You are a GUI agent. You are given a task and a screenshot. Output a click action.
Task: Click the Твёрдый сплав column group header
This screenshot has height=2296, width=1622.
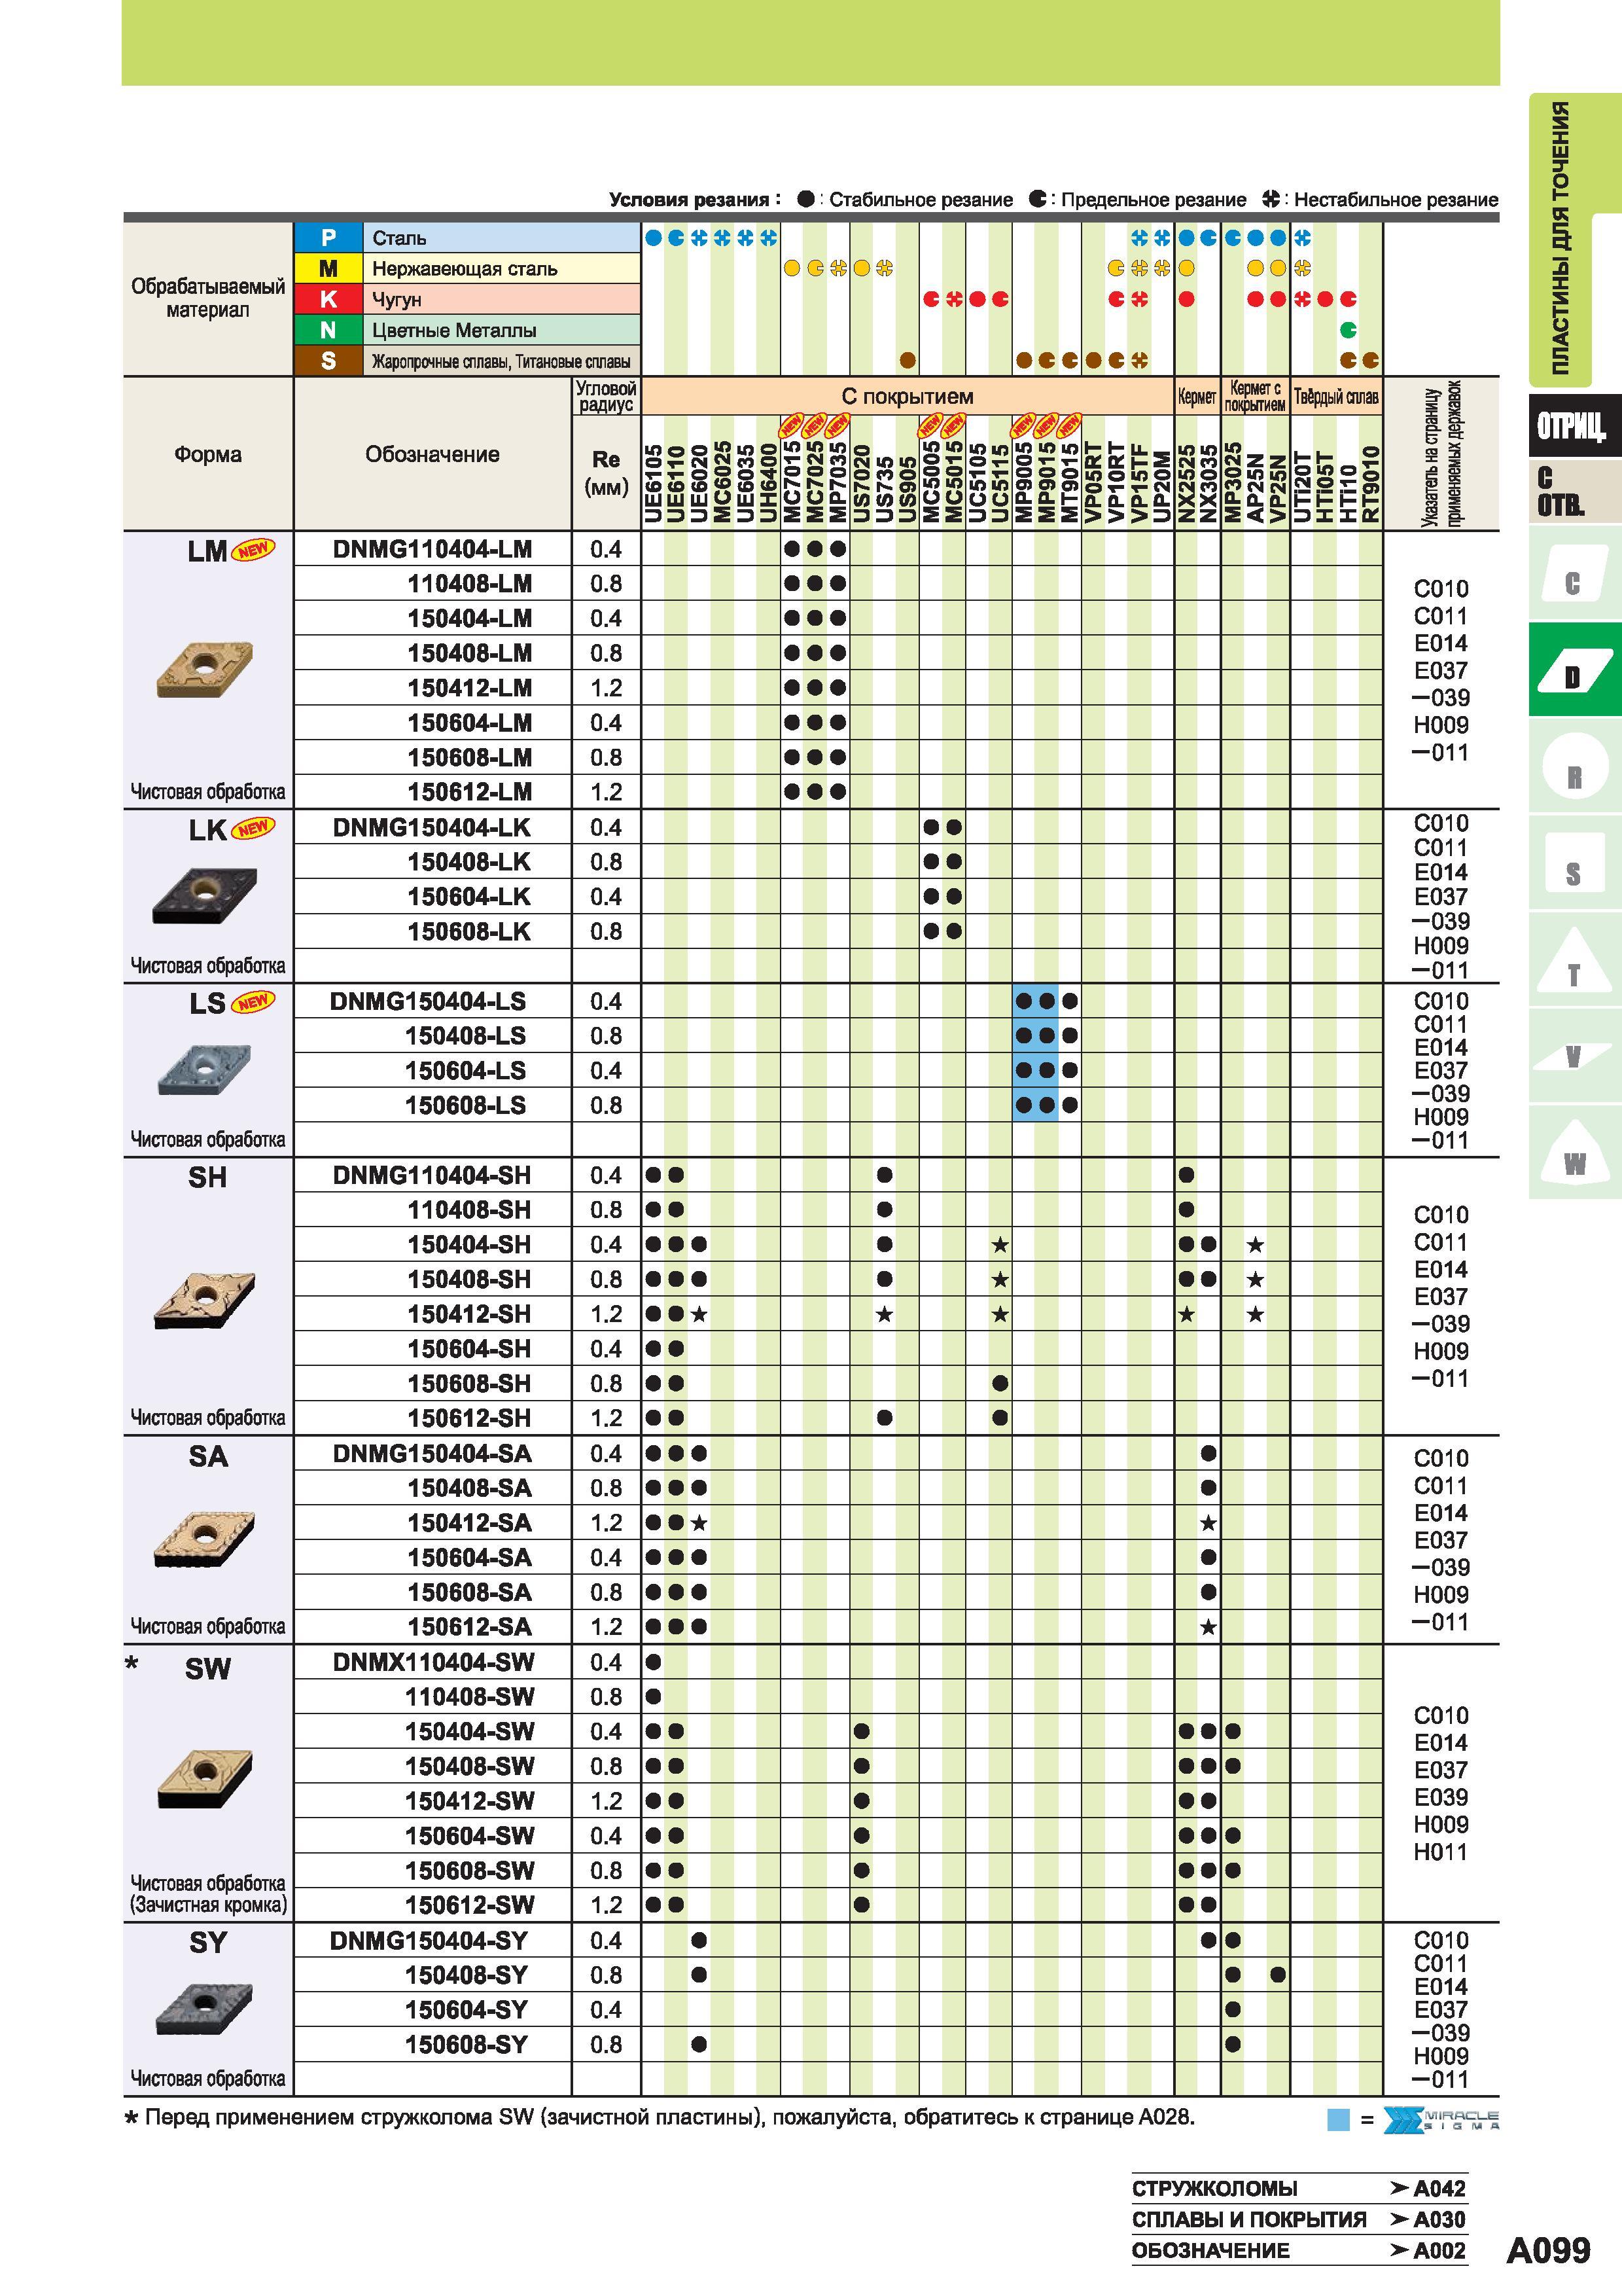tap(1336, 396)
